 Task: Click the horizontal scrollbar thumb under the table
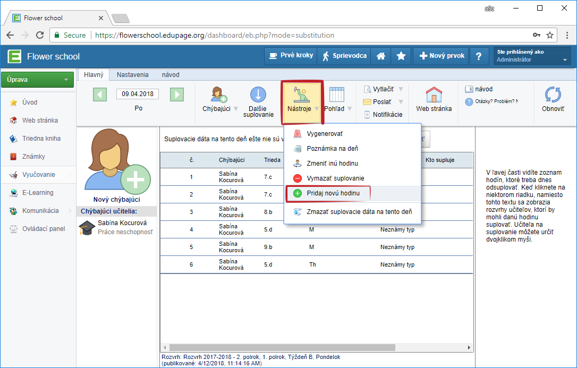[282, 347]
